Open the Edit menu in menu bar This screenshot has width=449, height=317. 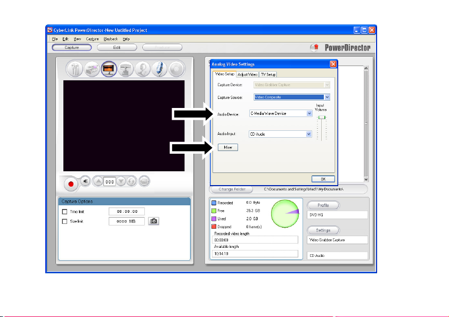click(66, 39)
